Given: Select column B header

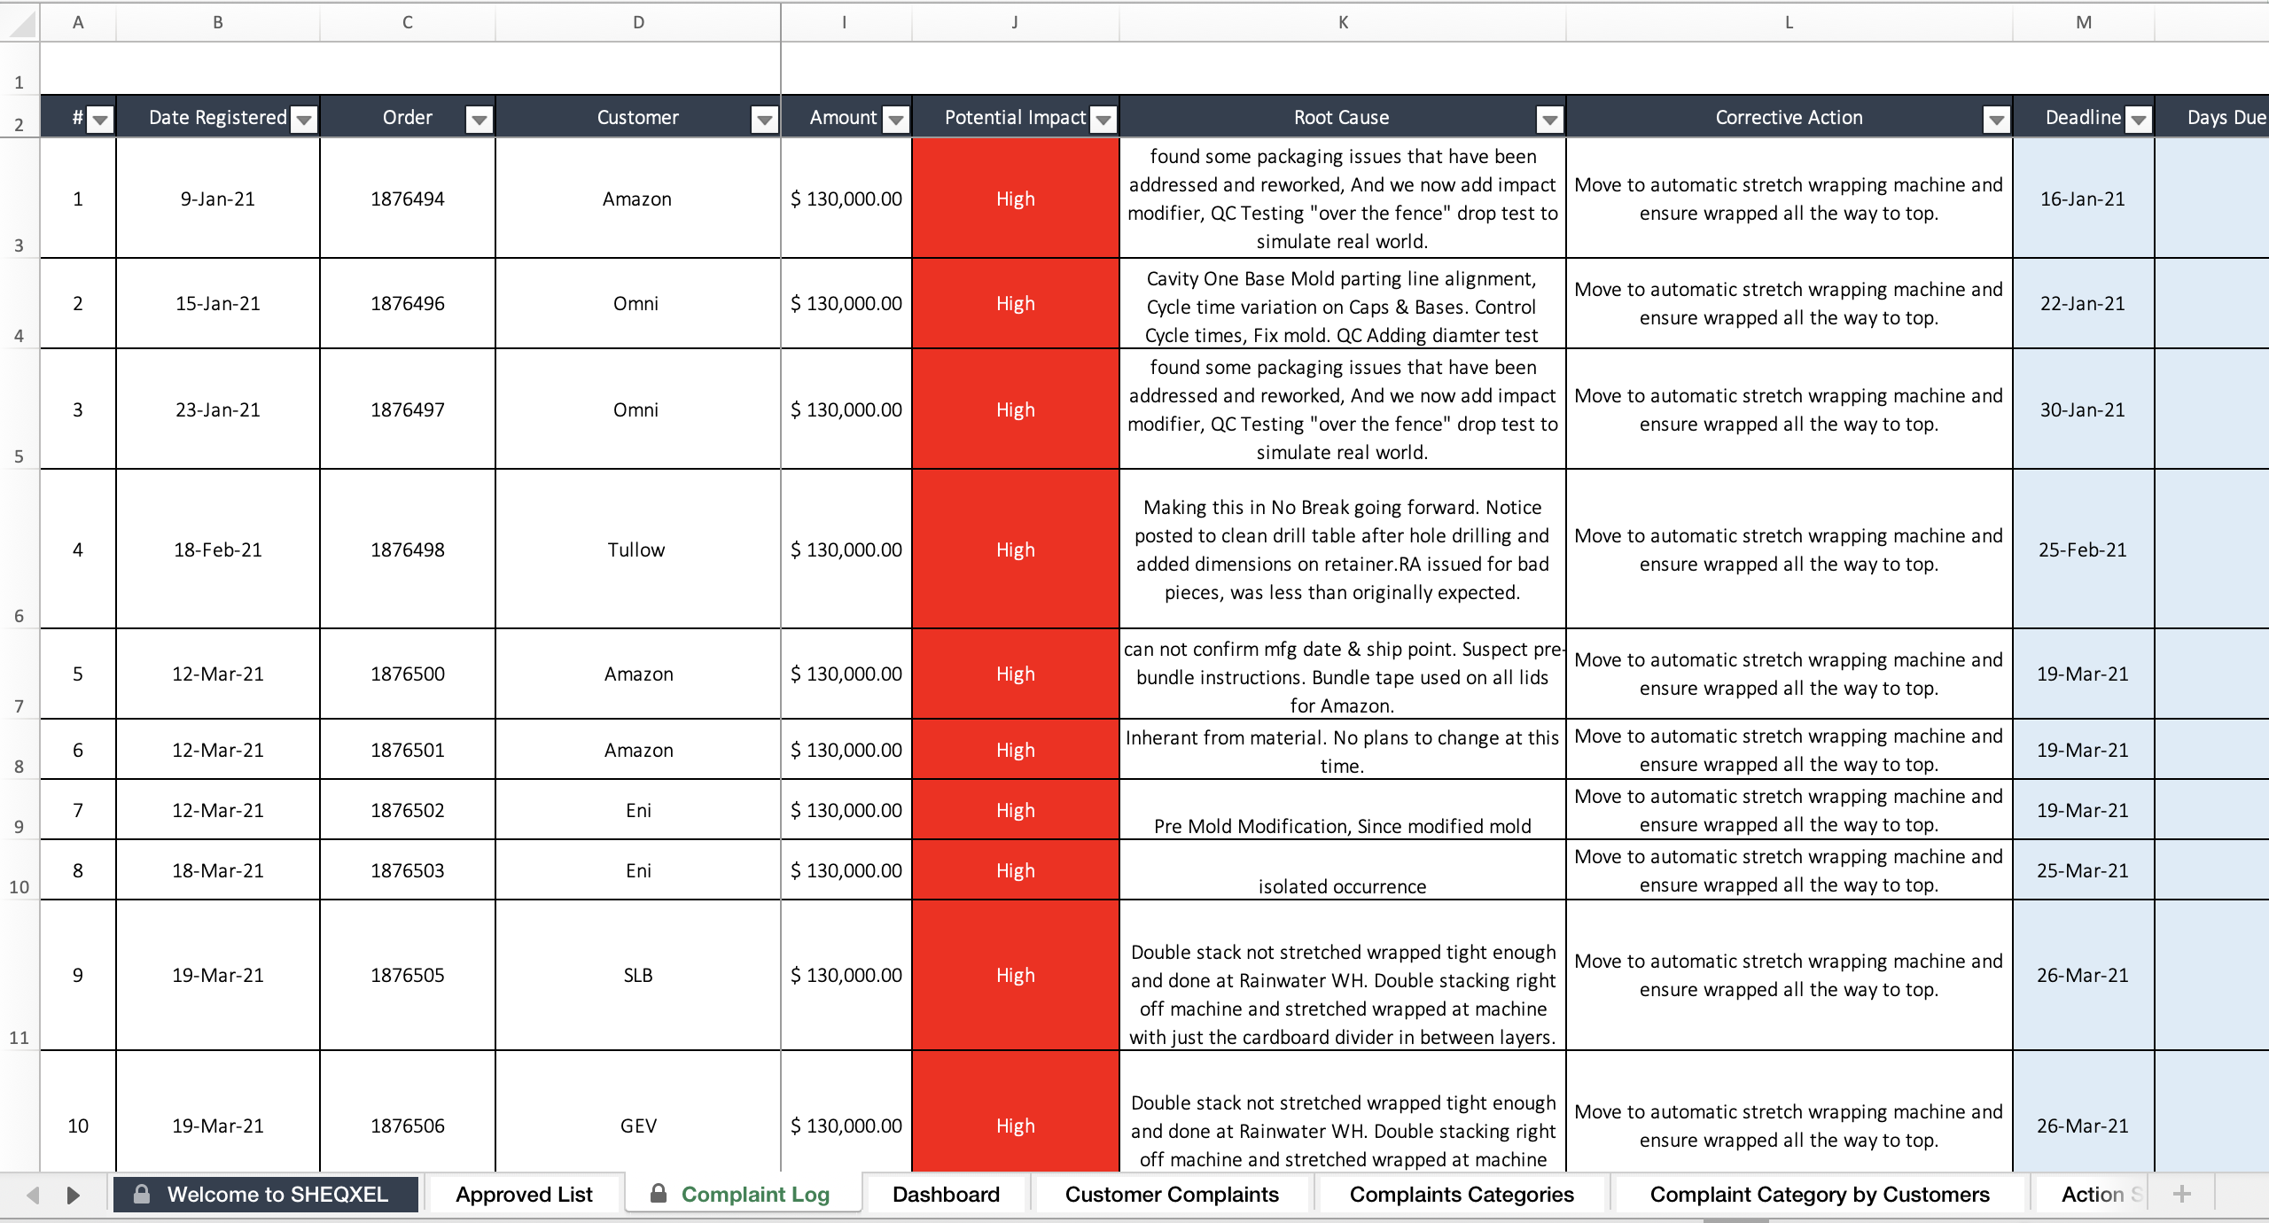Looking at the screenshot, I should click(218, 22).
